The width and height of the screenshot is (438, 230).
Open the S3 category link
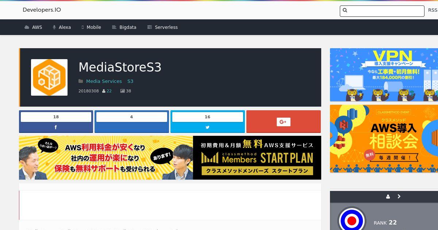coord(130,81)
